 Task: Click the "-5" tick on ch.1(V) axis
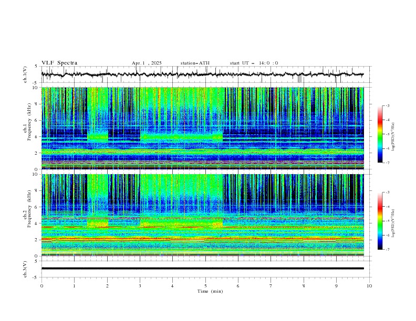point(36,83)
